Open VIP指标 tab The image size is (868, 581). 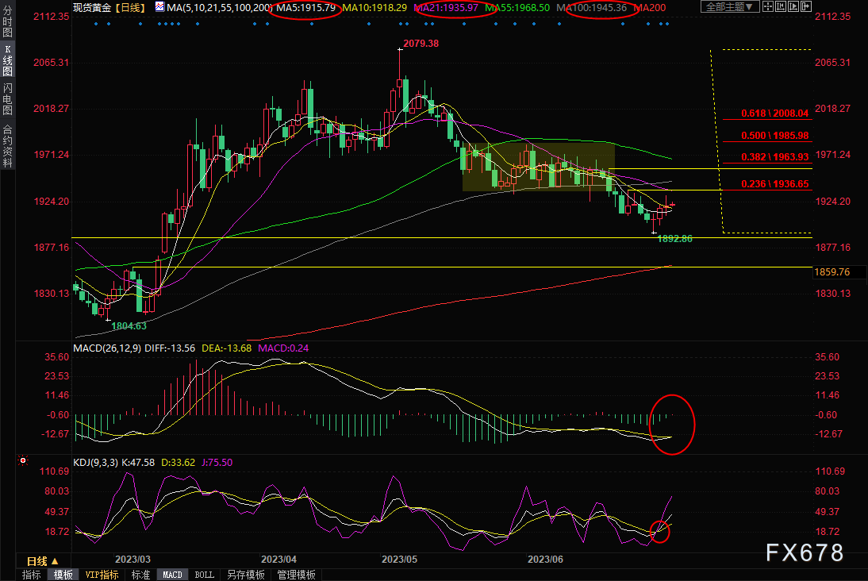tap(102, 575)
